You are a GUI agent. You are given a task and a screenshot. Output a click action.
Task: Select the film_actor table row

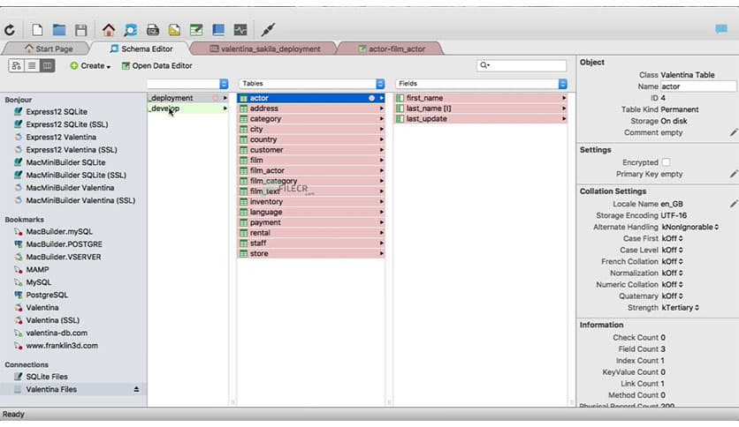(x=311, y=170)
